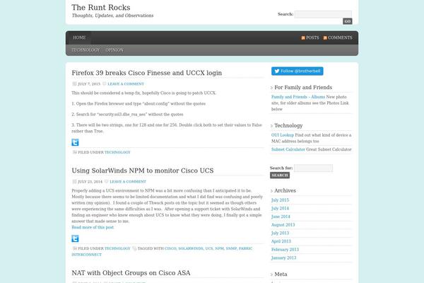Click the sidebar Search for input field
The width and height of the screenshot is (424, 283).
pyautogui.click(x=313, y=168)
